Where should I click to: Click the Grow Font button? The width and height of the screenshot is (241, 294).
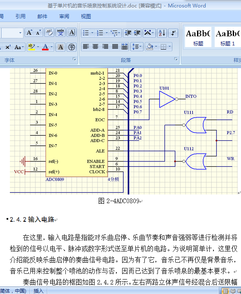[x=29, y=33]
